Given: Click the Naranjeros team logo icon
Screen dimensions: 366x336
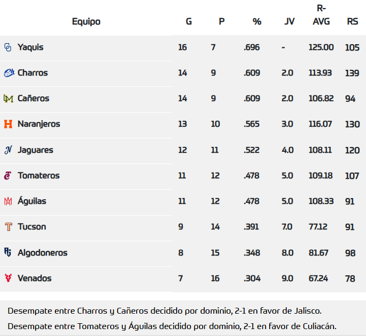Looking at the screenshot, I should coord(8,124).
